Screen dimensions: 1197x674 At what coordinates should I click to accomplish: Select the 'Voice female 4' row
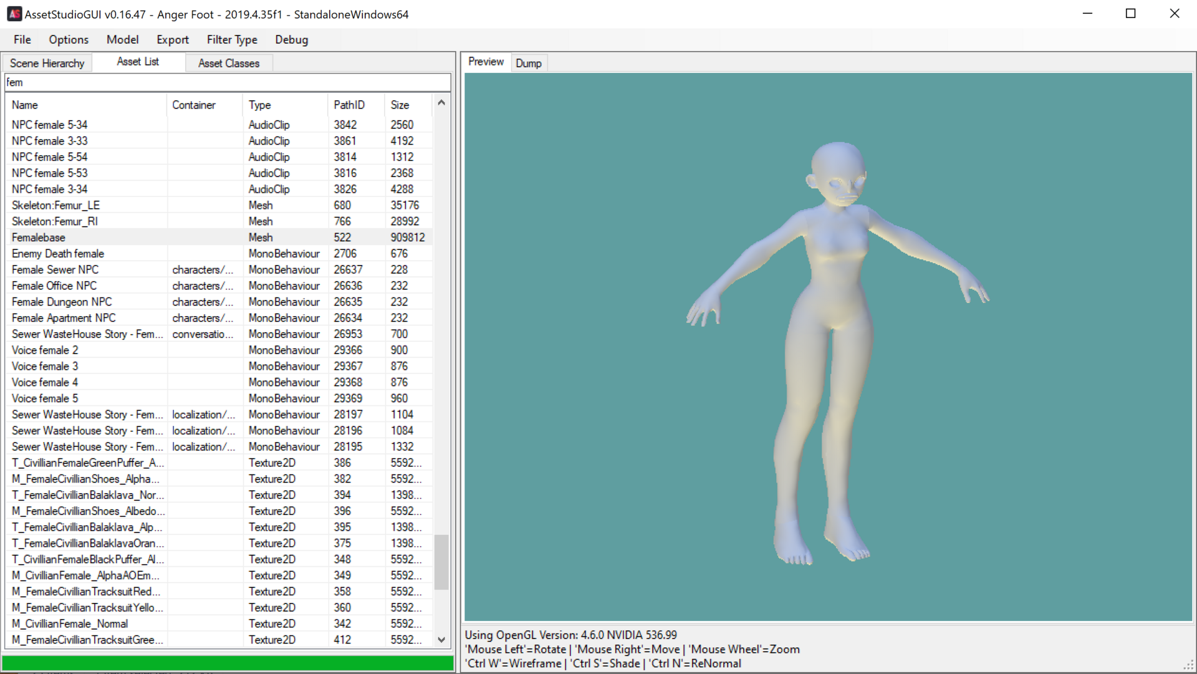pyautogui.click(x=219, y=383)
